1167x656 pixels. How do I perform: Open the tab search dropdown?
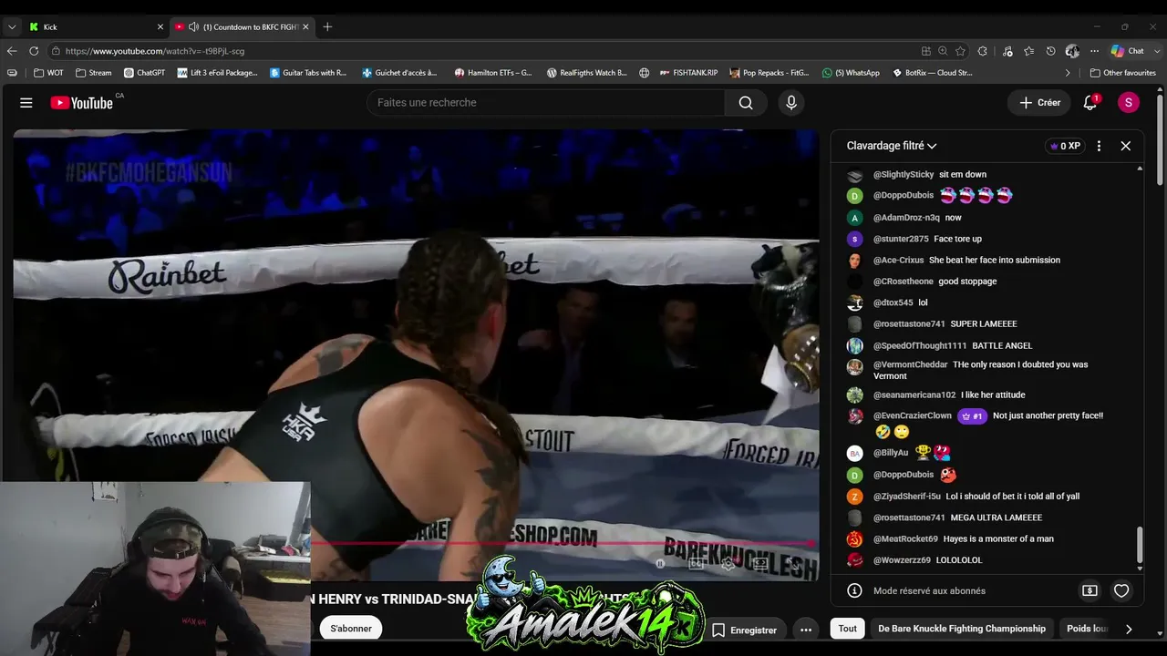tap(12, 27)
